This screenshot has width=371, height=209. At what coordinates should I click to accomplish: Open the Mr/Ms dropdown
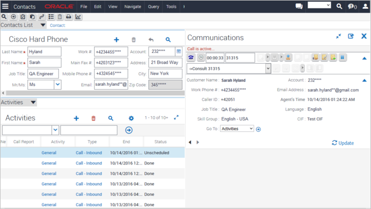click(57, 85)
